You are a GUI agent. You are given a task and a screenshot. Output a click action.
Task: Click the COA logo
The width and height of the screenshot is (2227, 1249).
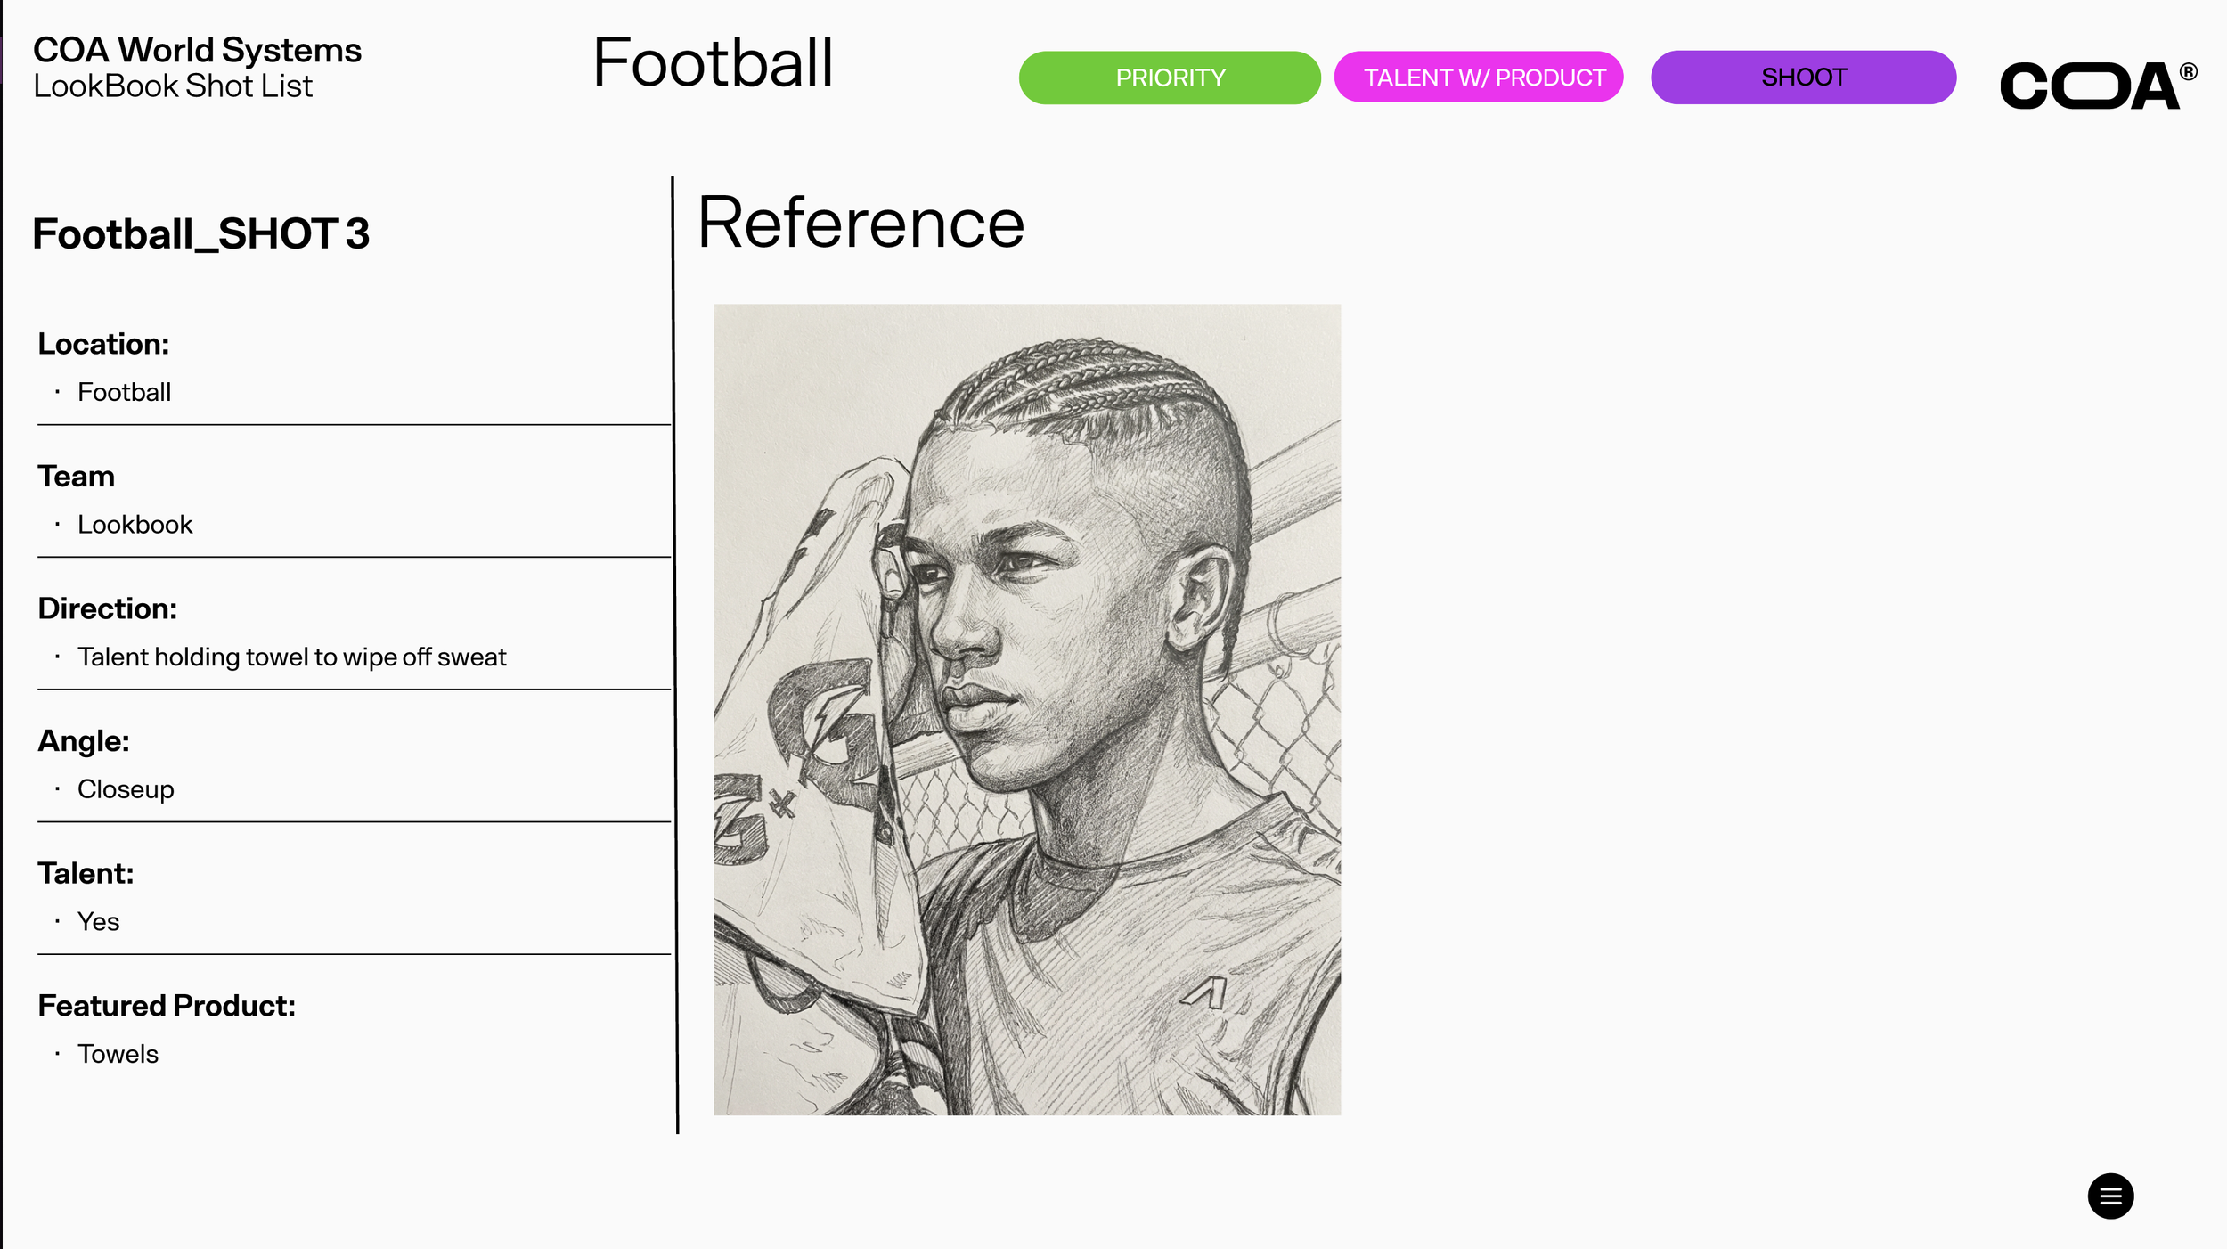tap(2090, 86)
